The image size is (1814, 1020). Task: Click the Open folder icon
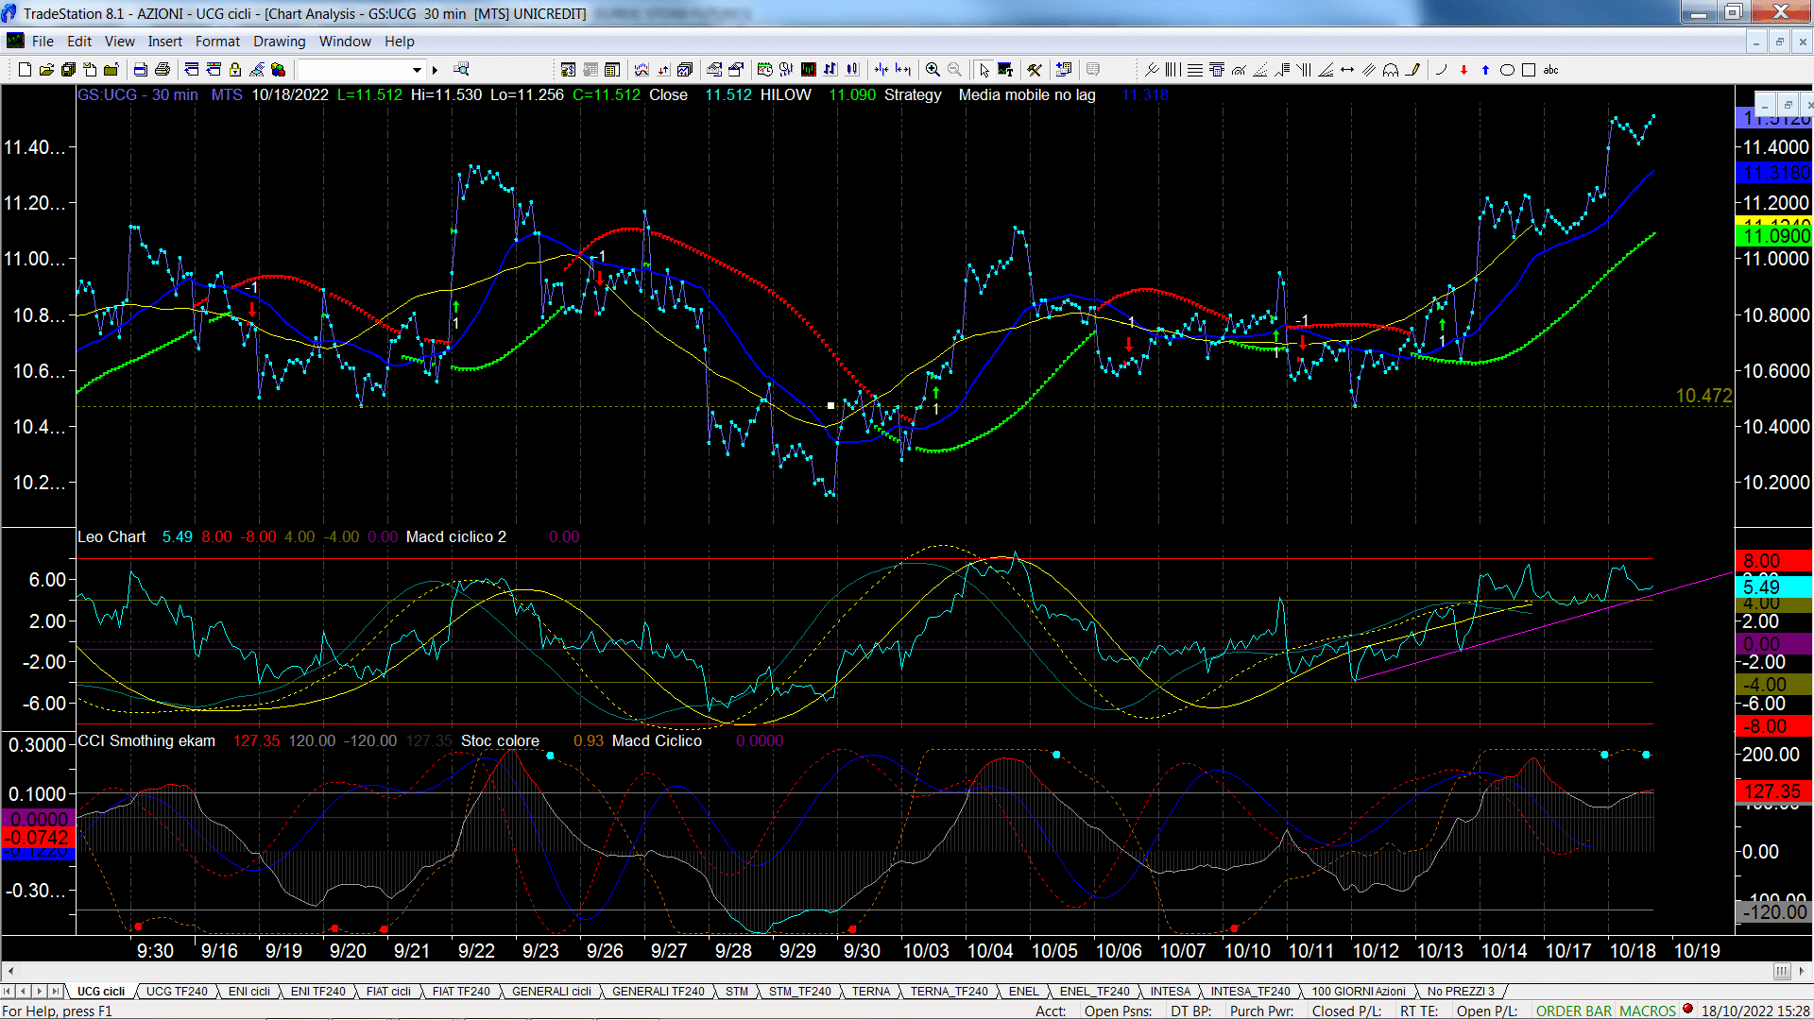(x=46, y=70)
